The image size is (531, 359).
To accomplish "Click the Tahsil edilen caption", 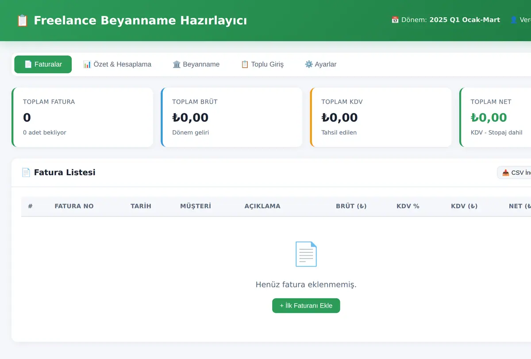I will (339, 132).
